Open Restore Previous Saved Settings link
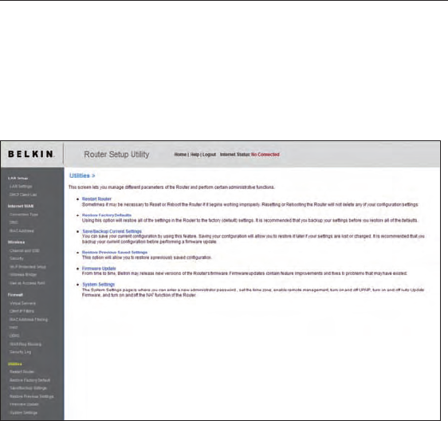This screenshot has width=448, height=421. [x=115, y=253]
